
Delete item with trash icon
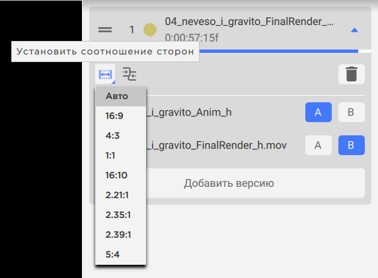click(x=352, y=74)
